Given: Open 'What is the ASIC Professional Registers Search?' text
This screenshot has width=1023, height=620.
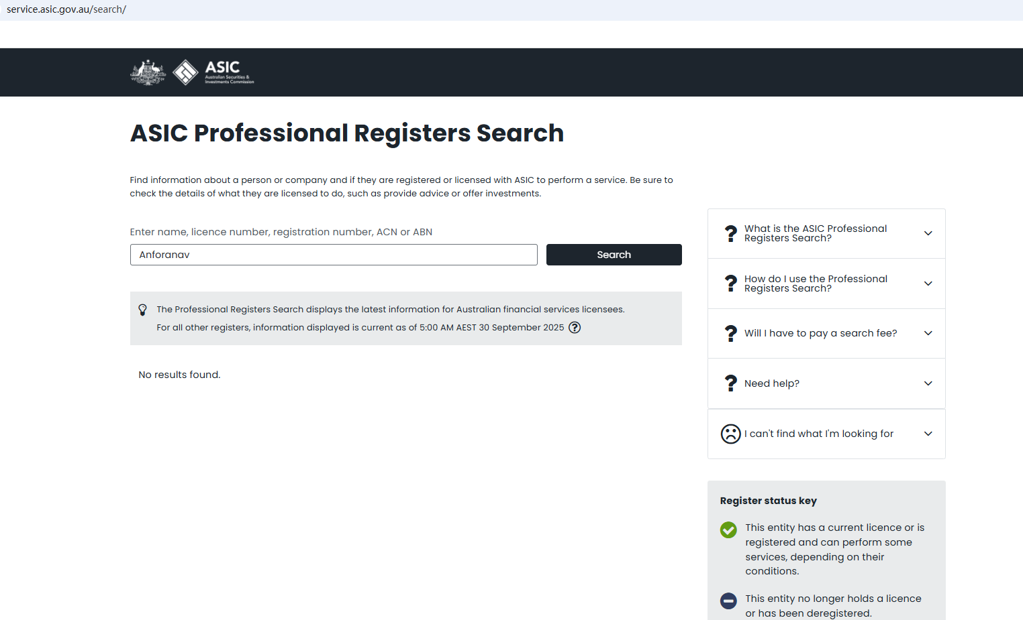Looking at the screenshot, I should coord(816,233).
